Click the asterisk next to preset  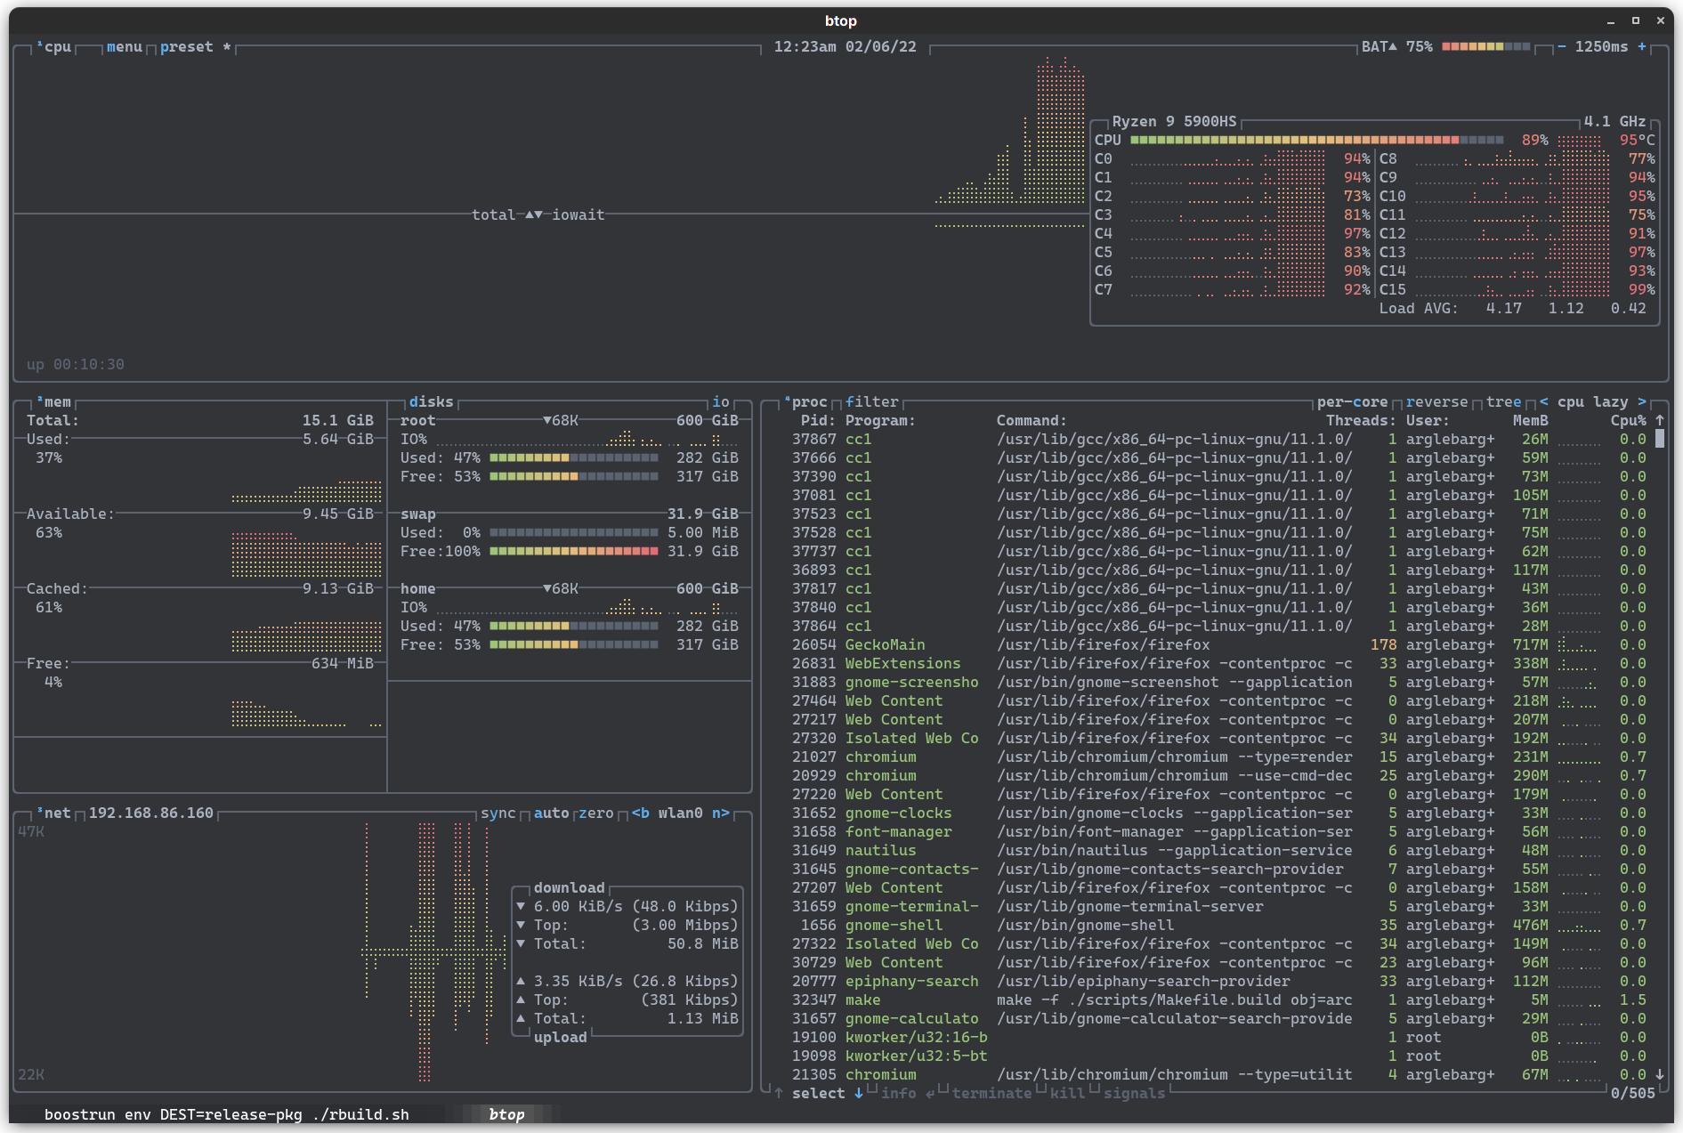pos(228,46)
